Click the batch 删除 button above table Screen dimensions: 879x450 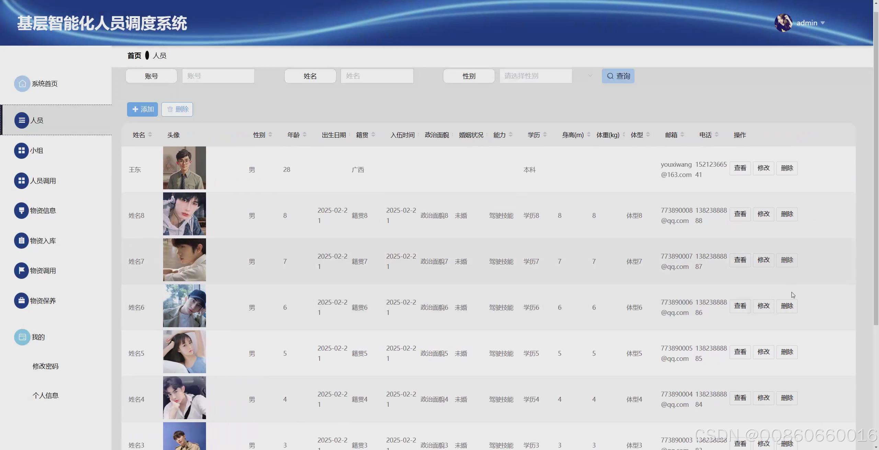click(177, 109)
